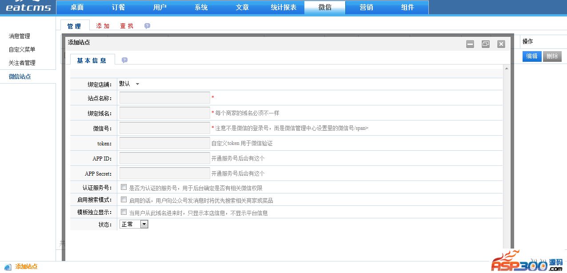Open the 状态 正常 combo box
Viewport: 567px width, 273px height.
134,225
